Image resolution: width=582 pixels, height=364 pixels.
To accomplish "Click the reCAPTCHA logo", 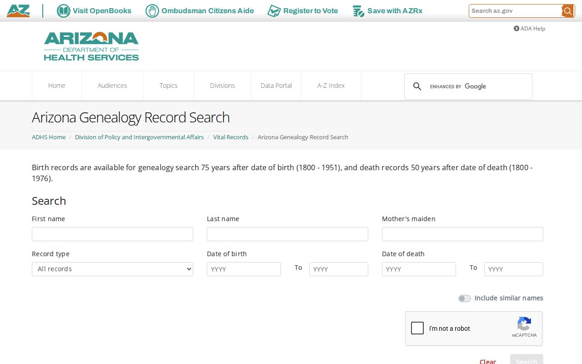I will point(524,324).
